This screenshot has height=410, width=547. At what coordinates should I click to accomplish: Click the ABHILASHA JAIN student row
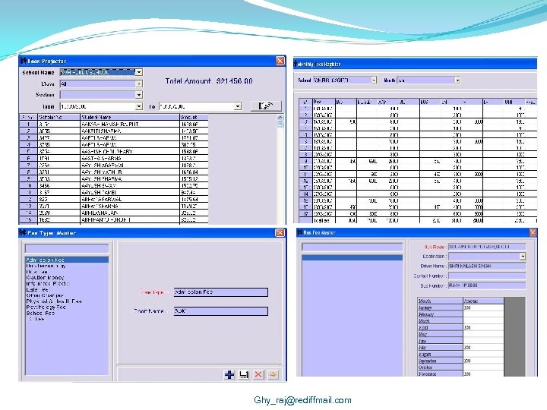[114, 213]
